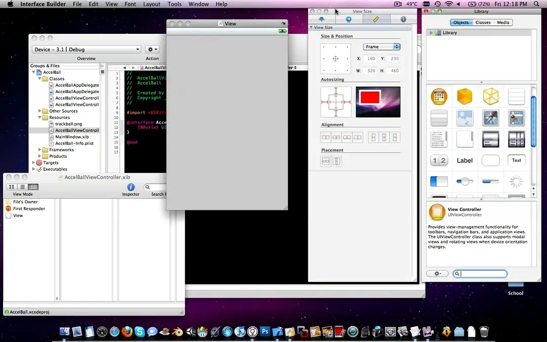Click the Library objects scrollbar
This screenshot has height=342, width=547.
(x=533, y=121)
